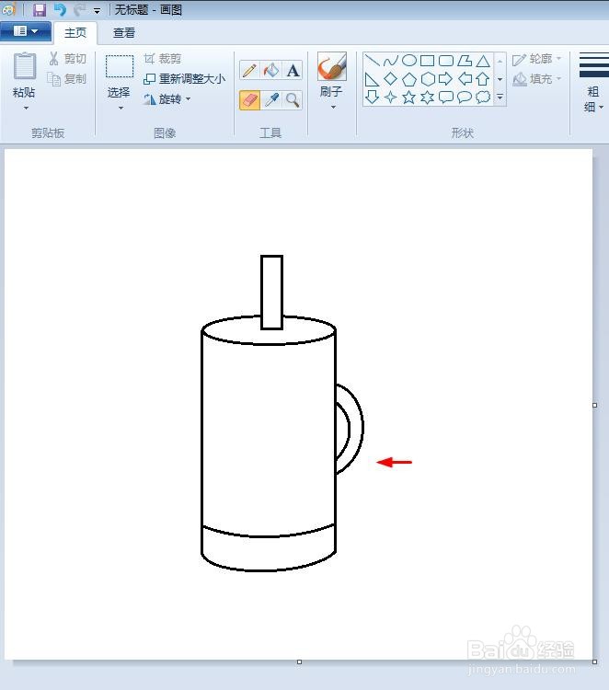The width and height of the screenshot is (609, 690).
Task: Click the 粘贴 (Paste) clipboard button
Action: [x=24, y=74]
